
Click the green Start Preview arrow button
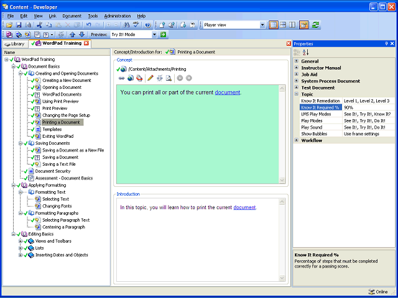pos(163,35)
